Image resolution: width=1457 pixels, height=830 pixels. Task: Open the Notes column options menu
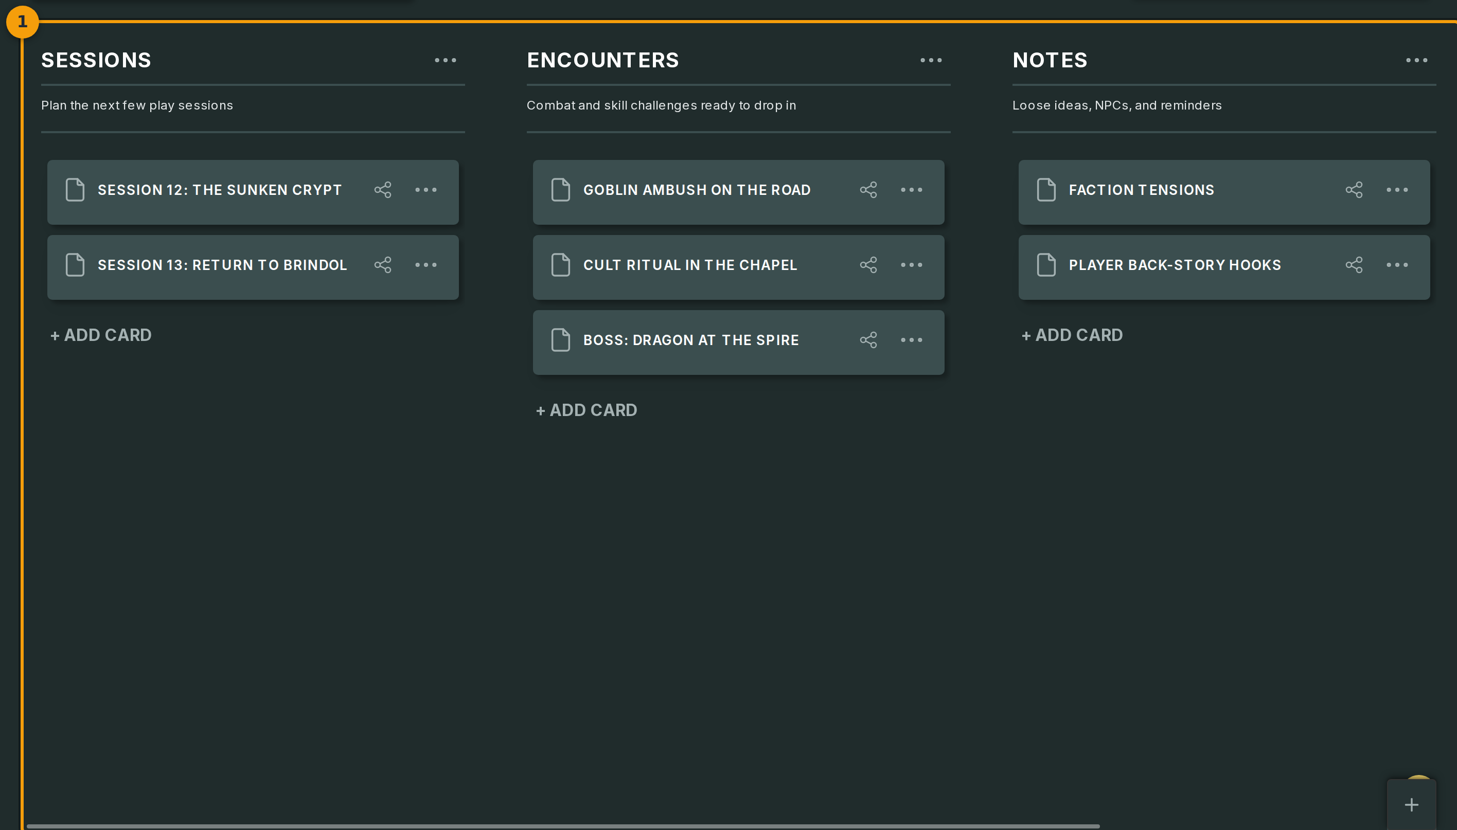tap(1416, 61)
